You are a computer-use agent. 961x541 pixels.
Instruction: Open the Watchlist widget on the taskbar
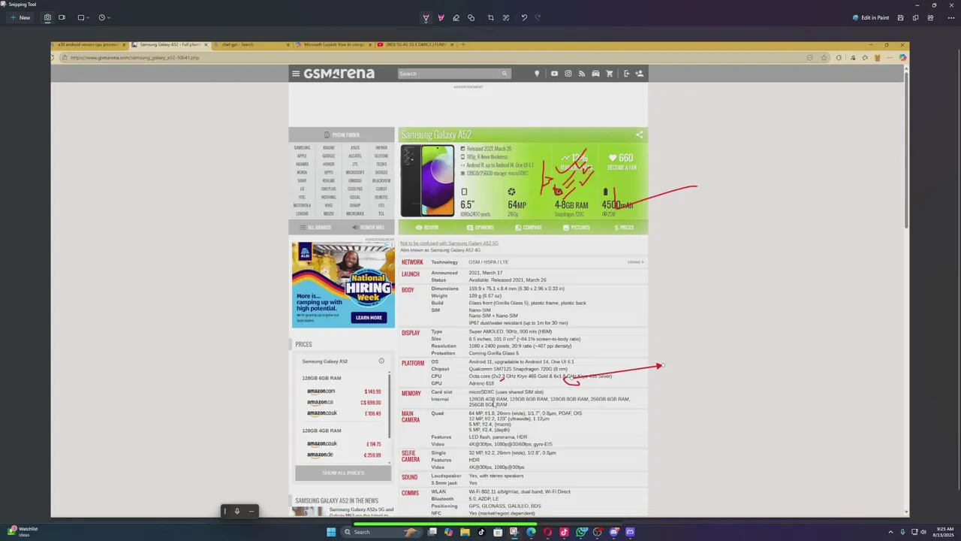pos(22,532)
